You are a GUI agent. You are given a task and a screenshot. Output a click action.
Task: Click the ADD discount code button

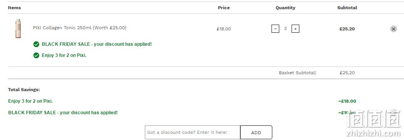click(256, 132)
